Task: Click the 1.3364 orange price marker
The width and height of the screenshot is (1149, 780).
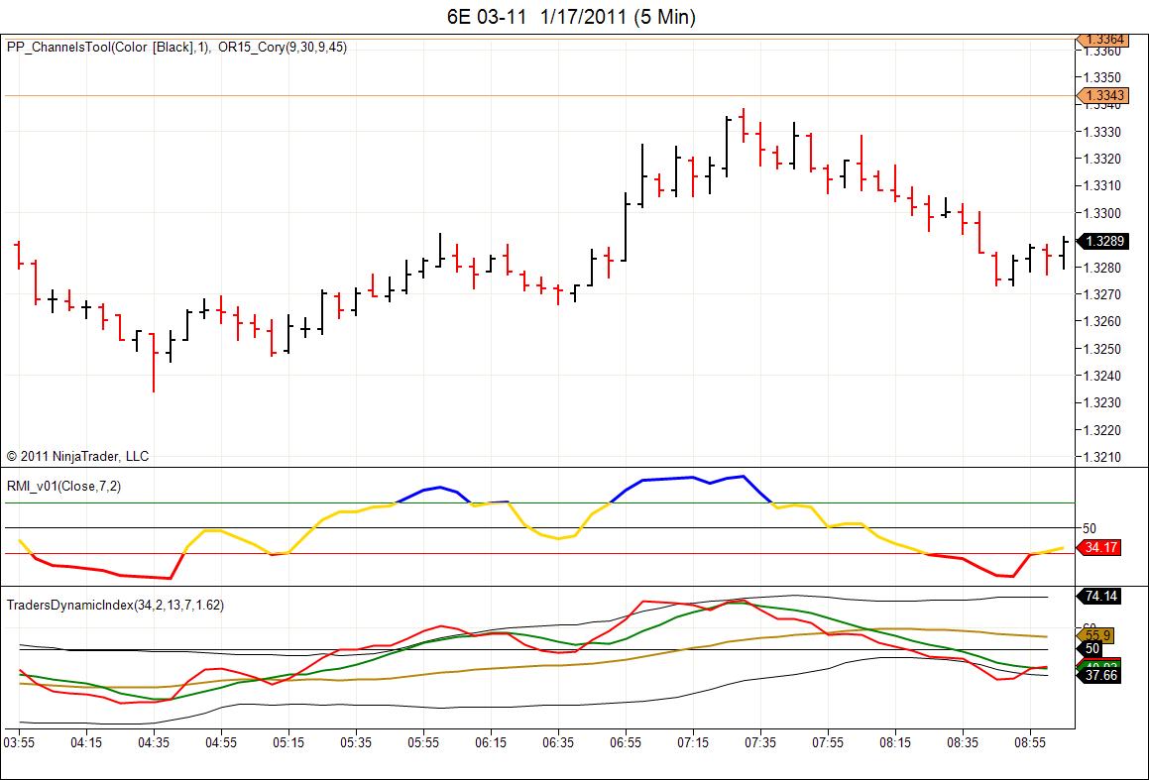Action: point(1102,40)
